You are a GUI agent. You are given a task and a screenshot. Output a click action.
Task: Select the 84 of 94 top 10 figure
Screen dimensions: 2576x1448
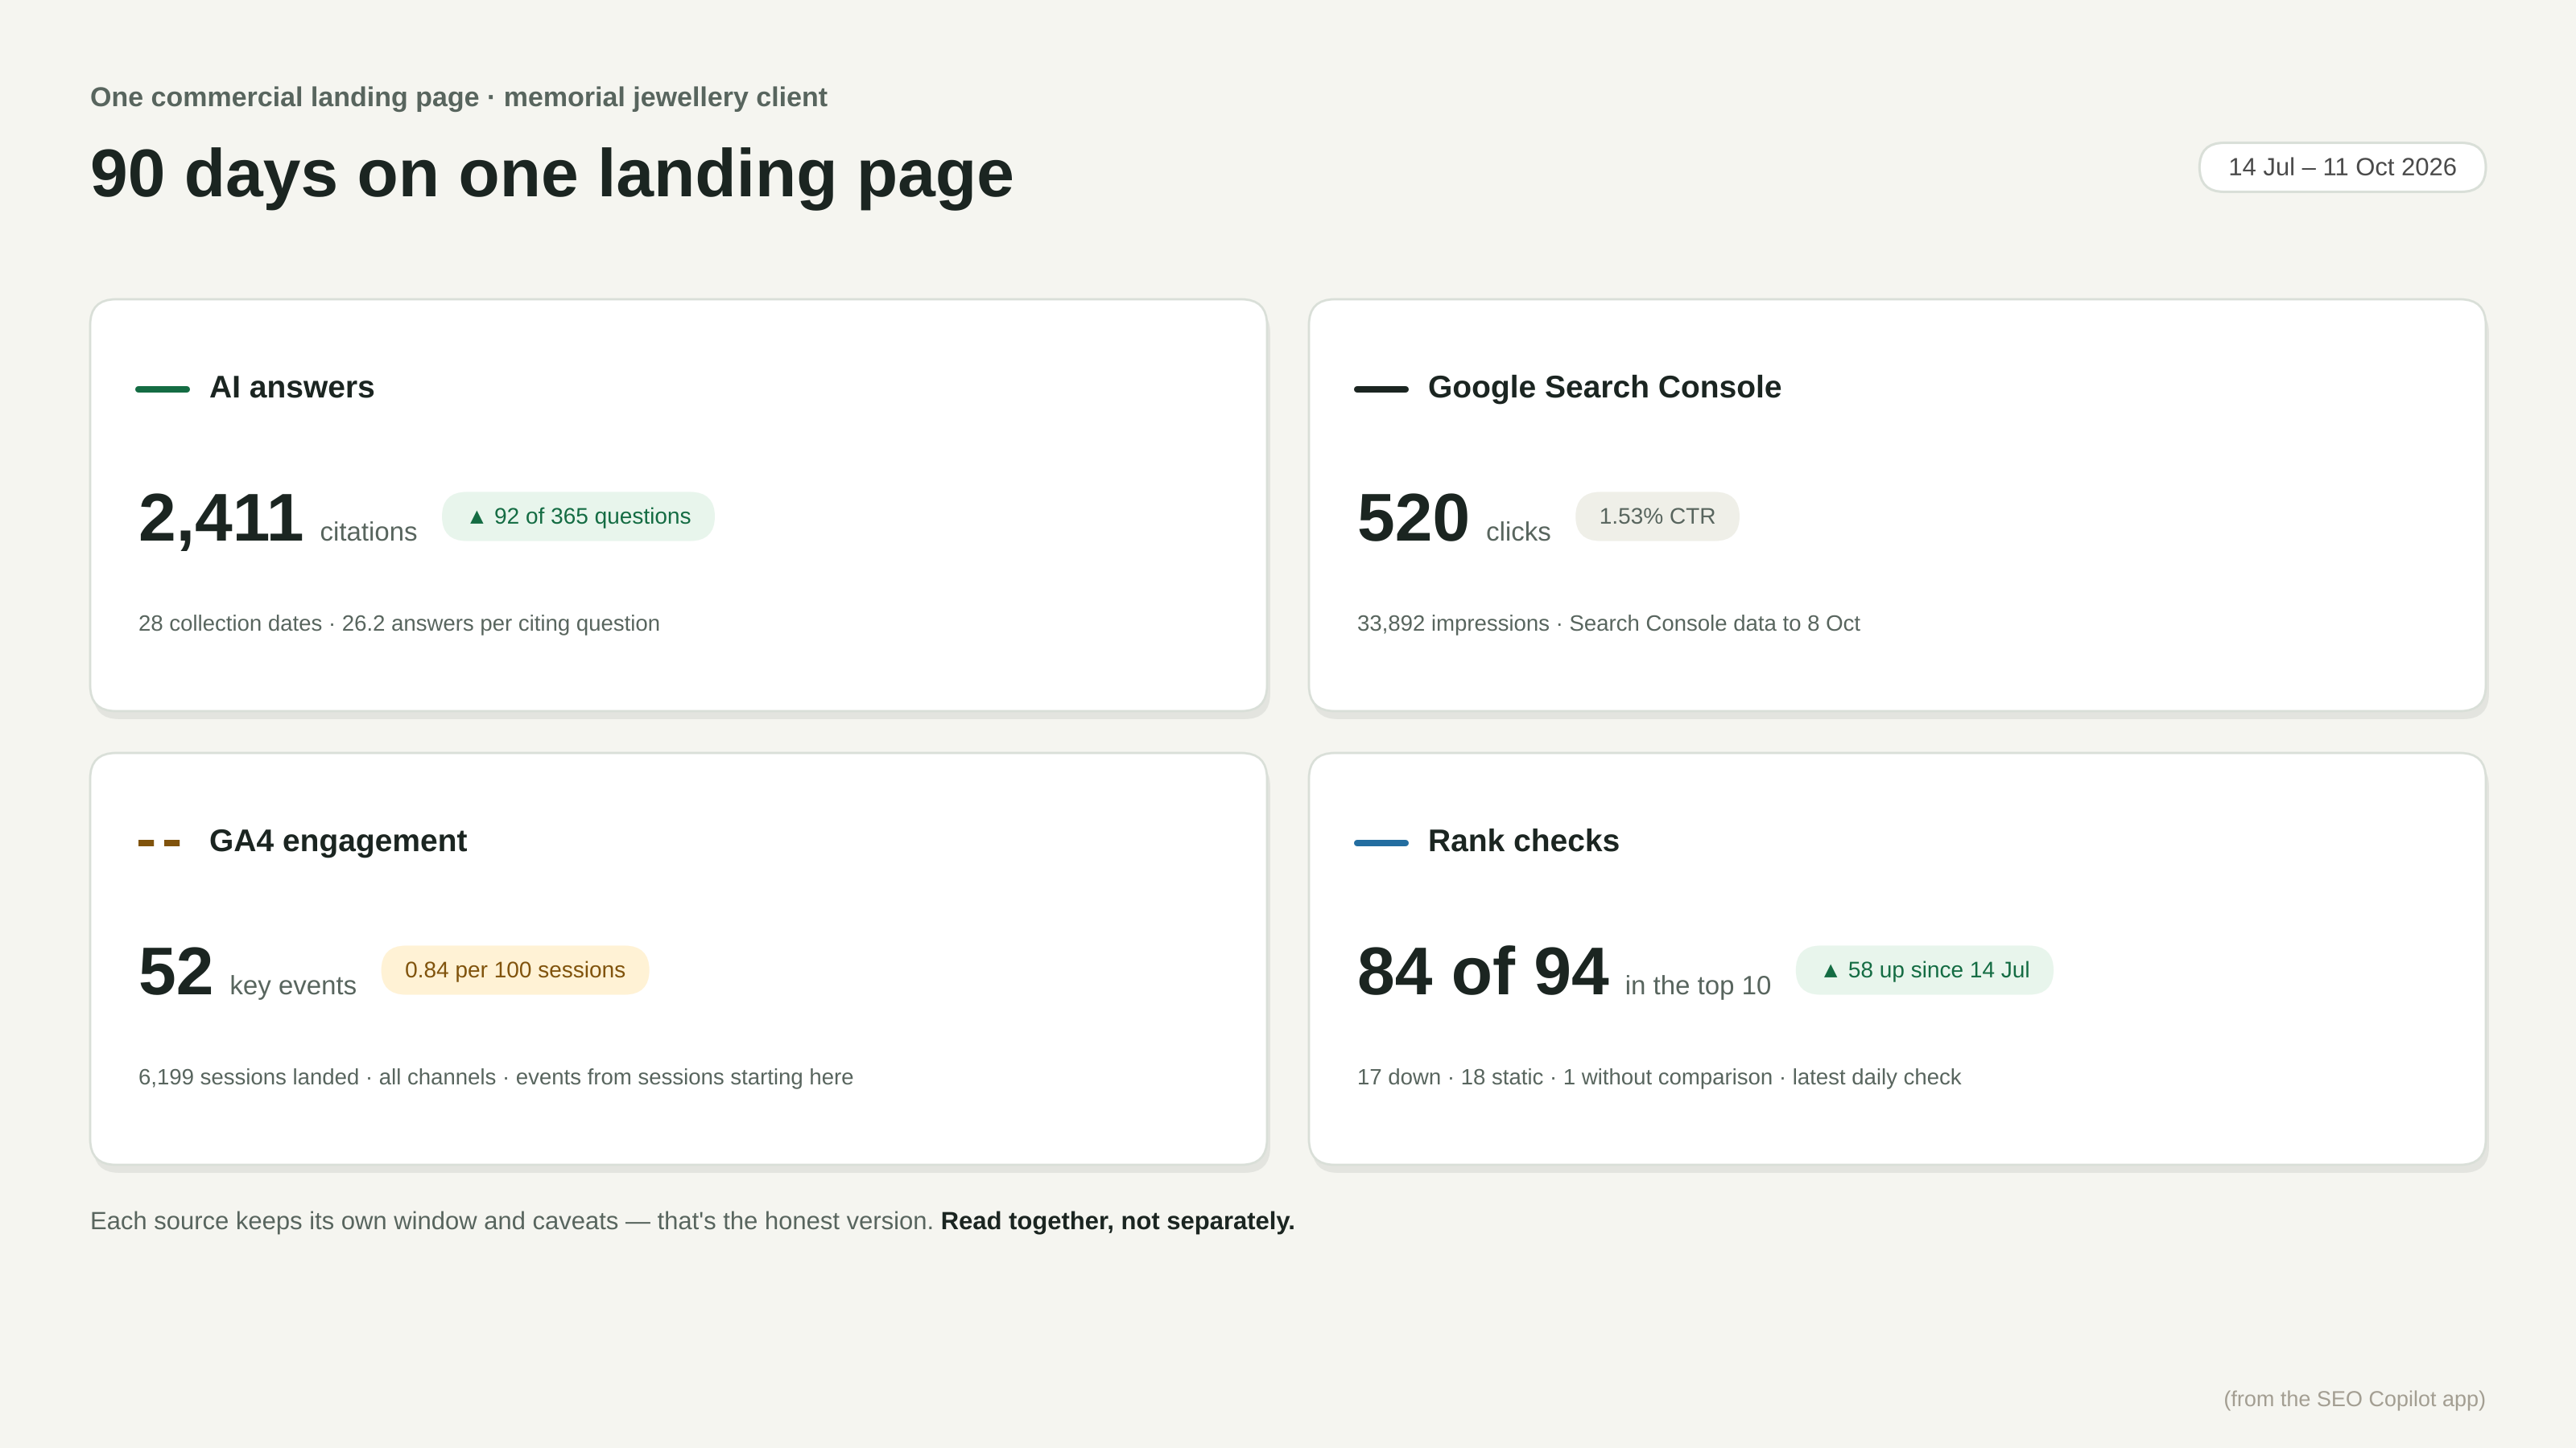(1482, 971)
